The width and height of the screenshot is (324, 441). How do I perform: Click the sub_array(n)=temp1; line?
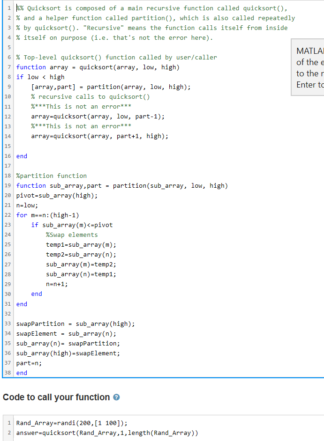pyautogui.click(x=81, y=274)
